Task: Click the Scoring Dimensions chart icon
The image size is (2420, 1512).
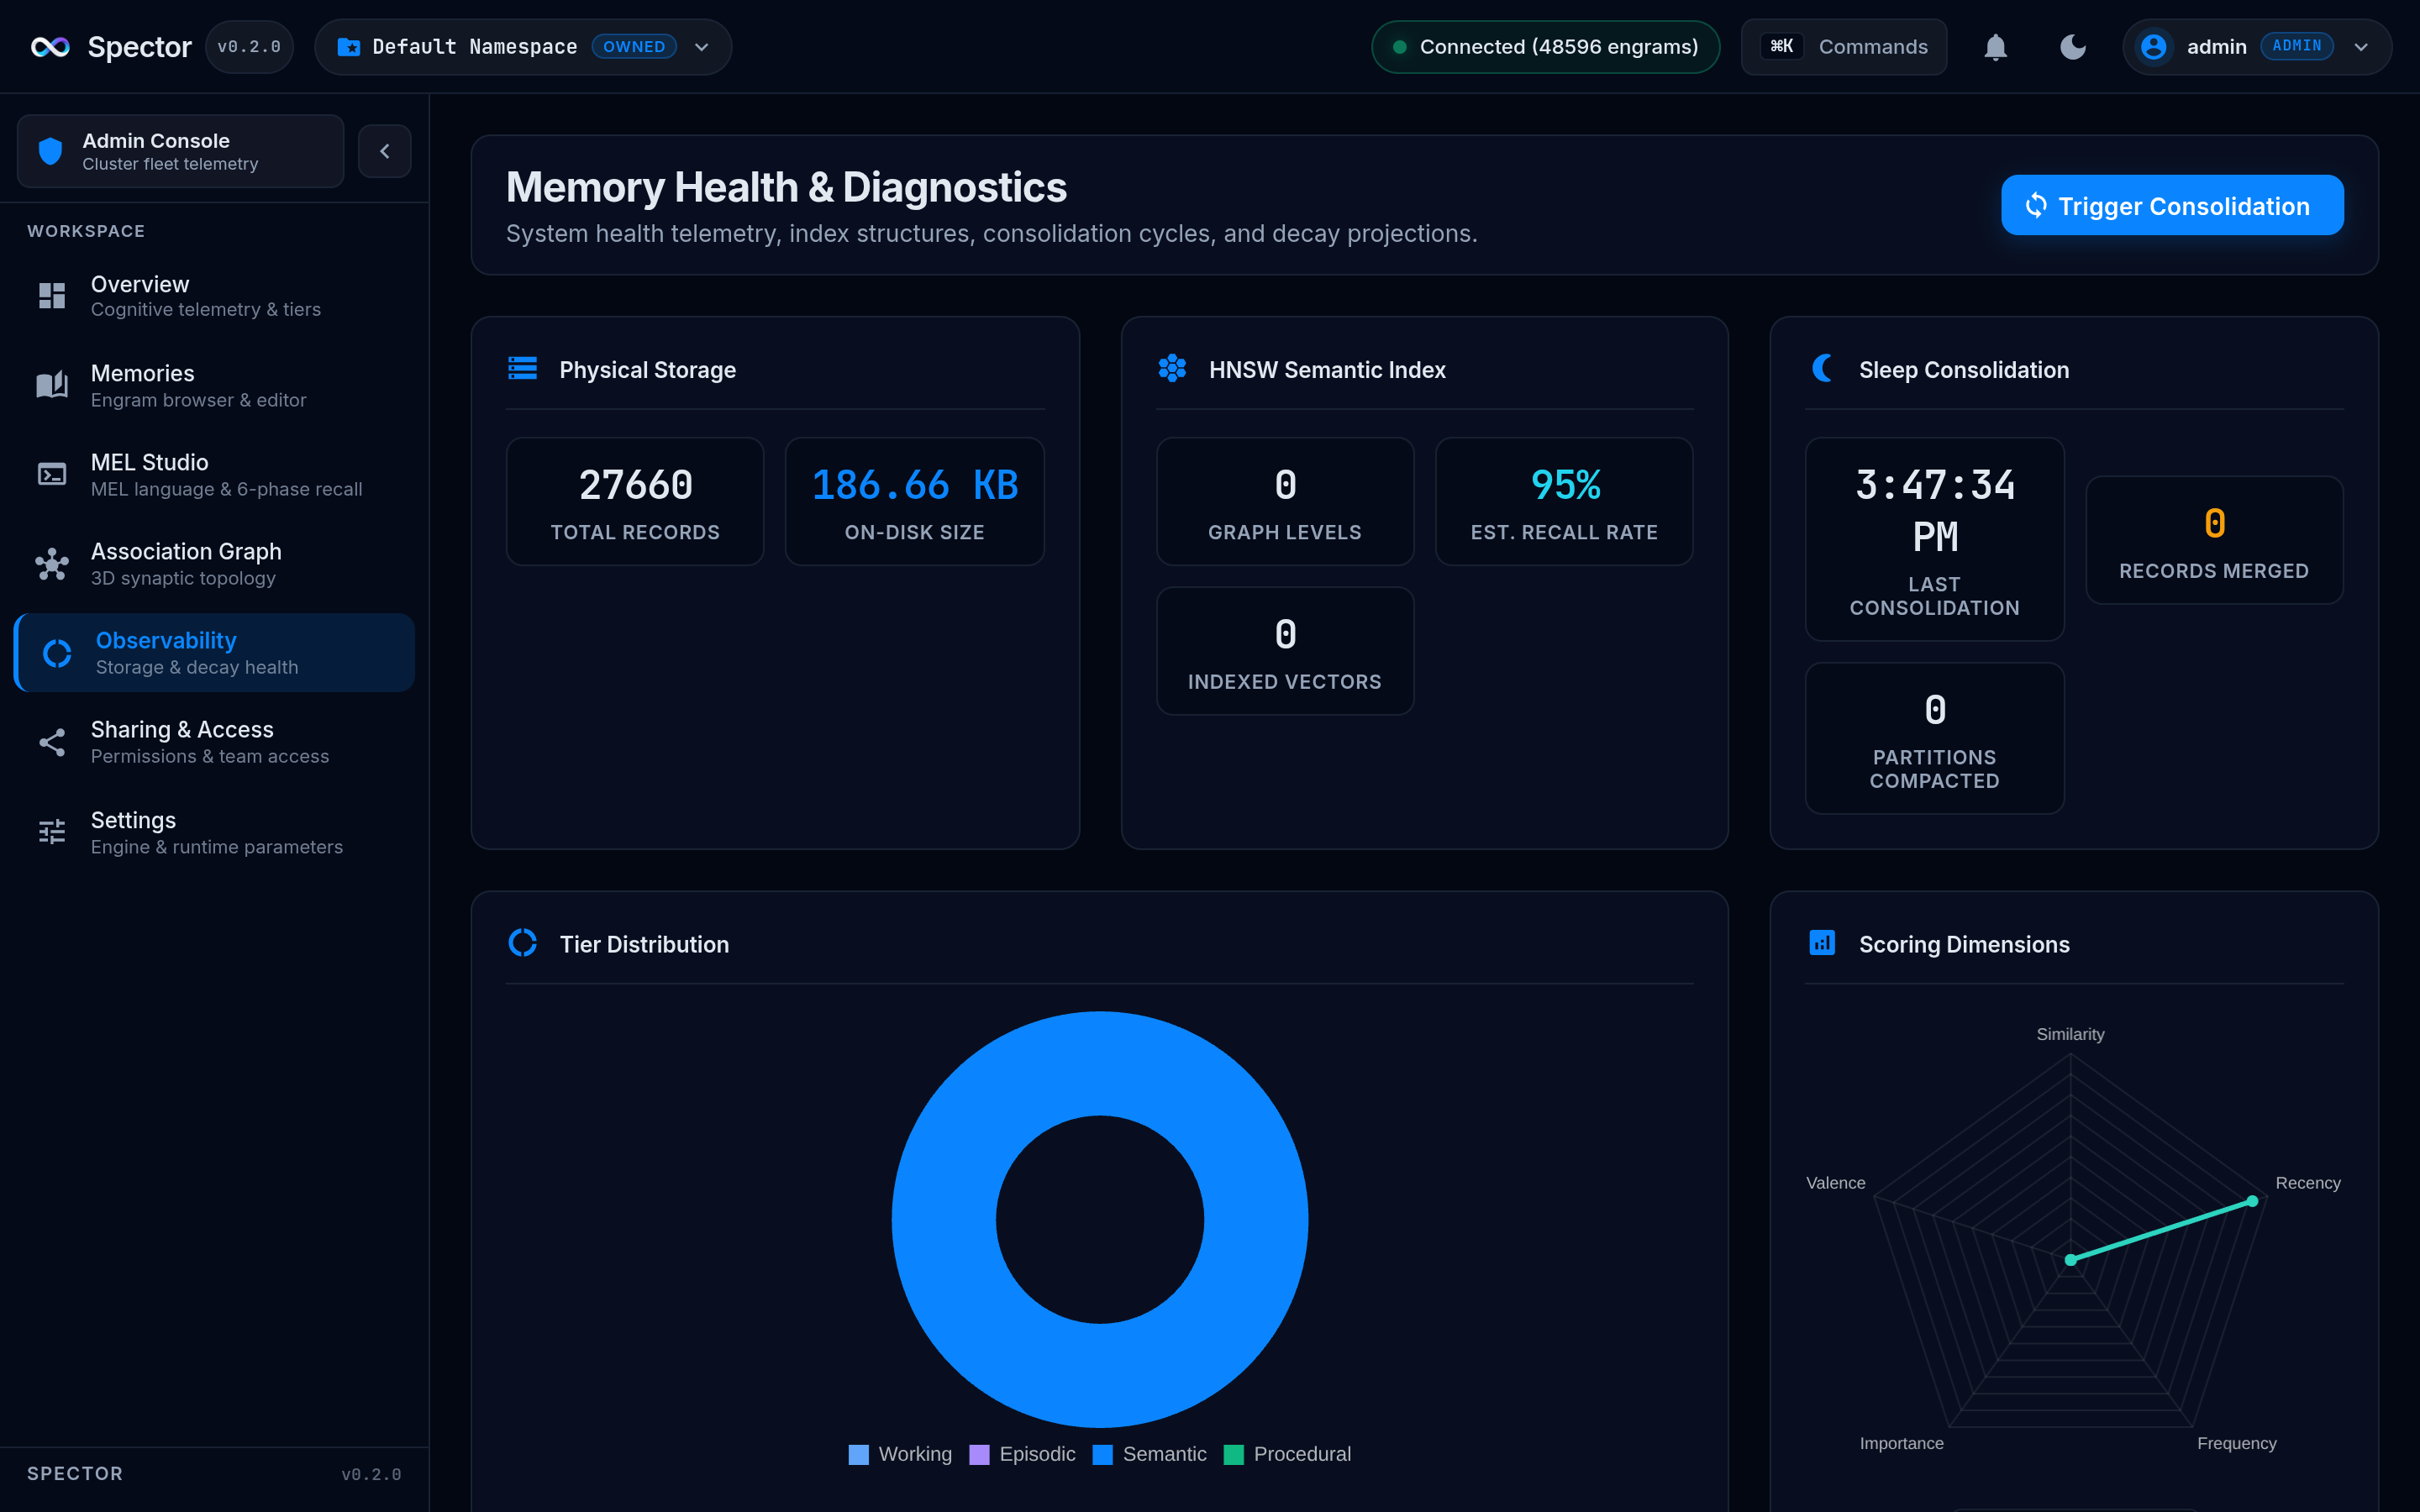Action: click(1822, 943)
